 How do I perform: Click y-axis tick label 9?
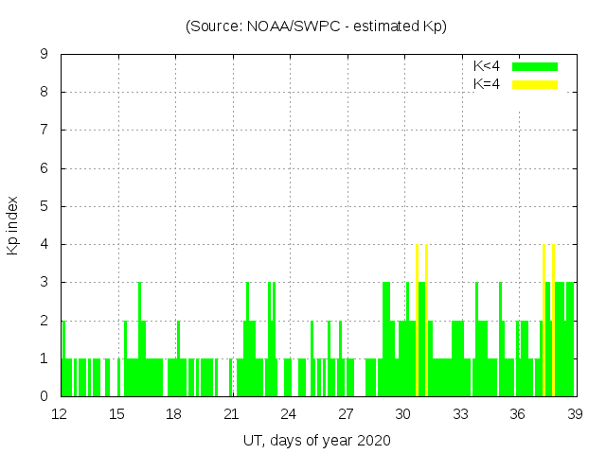point(44,55)
